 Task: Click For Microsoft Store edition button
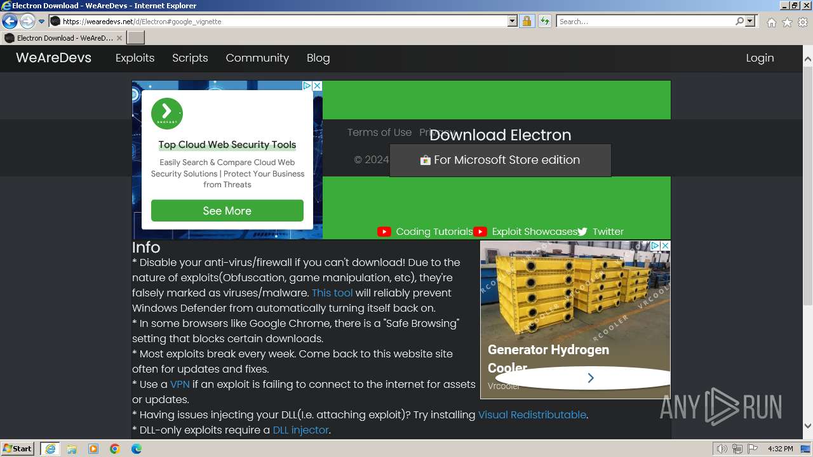(x=500, y=160)
